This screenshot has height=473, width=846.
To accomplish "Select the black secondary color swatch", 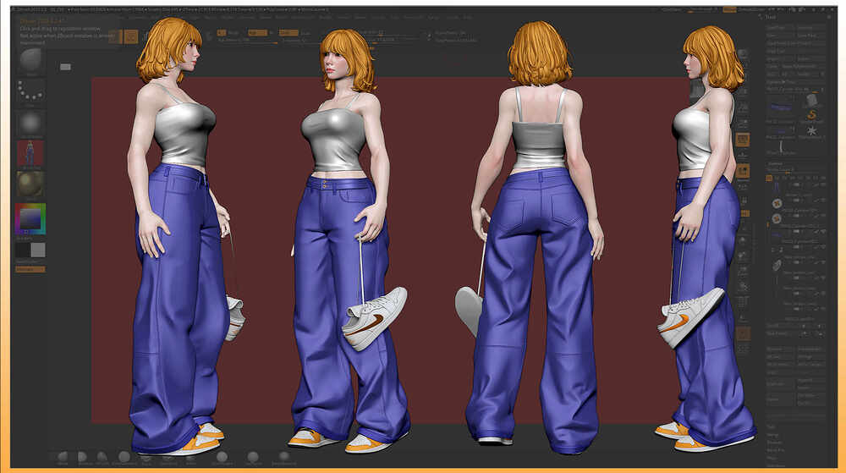I will pos(23,250).
